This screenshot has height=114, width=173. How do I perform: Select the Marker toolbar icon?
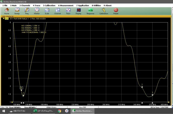click(x=37, y=10)
